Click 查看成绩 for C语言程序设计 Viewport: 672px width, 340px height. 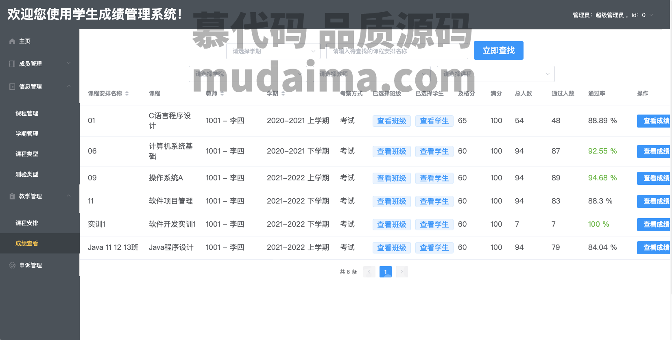[654, 121]
